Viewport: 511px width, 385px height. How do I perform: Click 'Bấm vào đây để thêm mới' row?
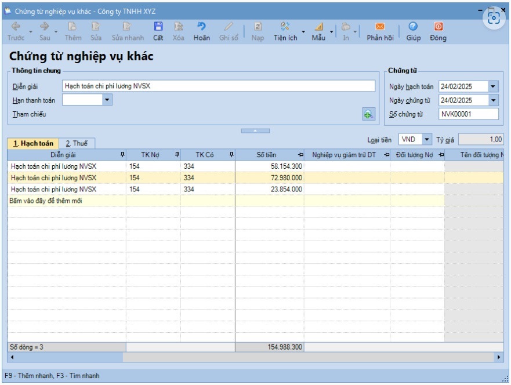[66, 201]
